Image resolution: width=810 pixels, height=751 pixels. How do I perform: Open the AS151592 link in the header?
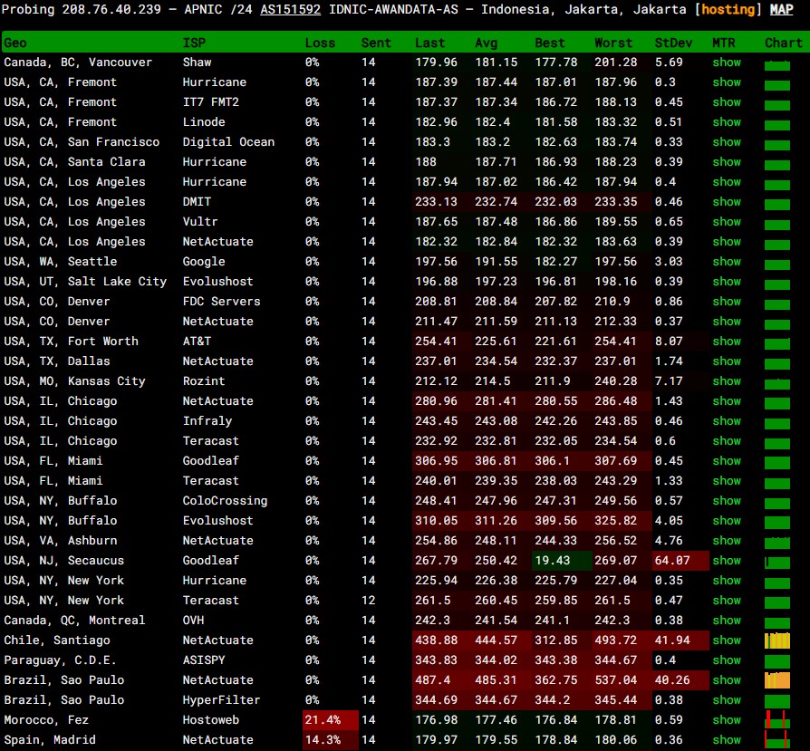[x=290, y=9]
